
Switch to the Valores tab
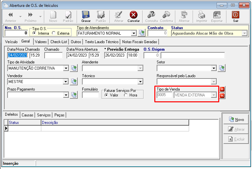click(41, 42)
